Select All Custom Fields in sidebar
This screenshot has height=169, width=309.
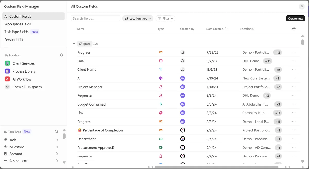click(33, 16)
